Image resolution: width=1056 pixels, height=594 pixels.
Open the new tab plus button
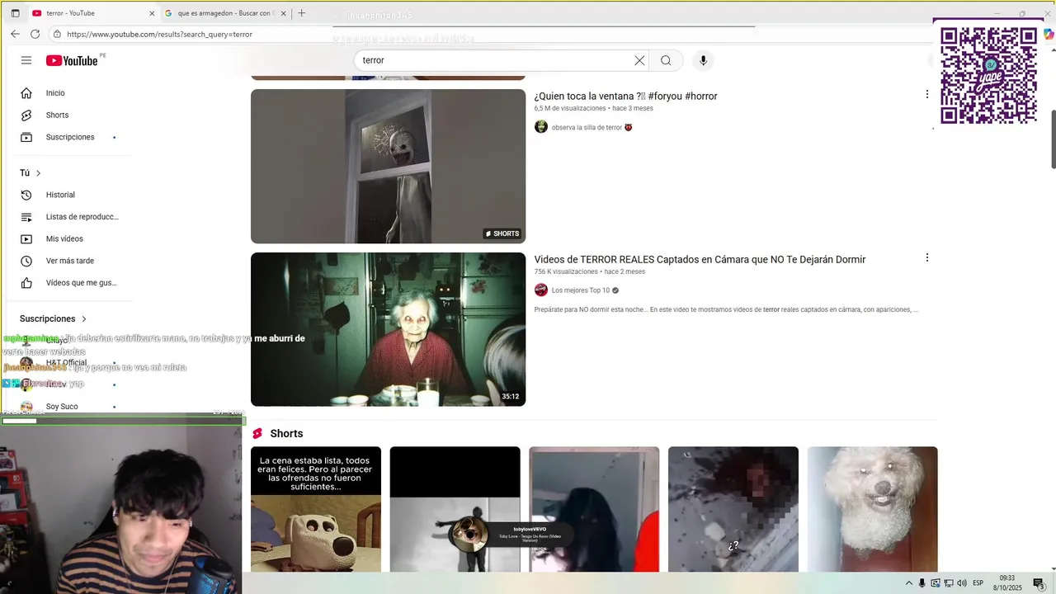(x=301, y=13)
